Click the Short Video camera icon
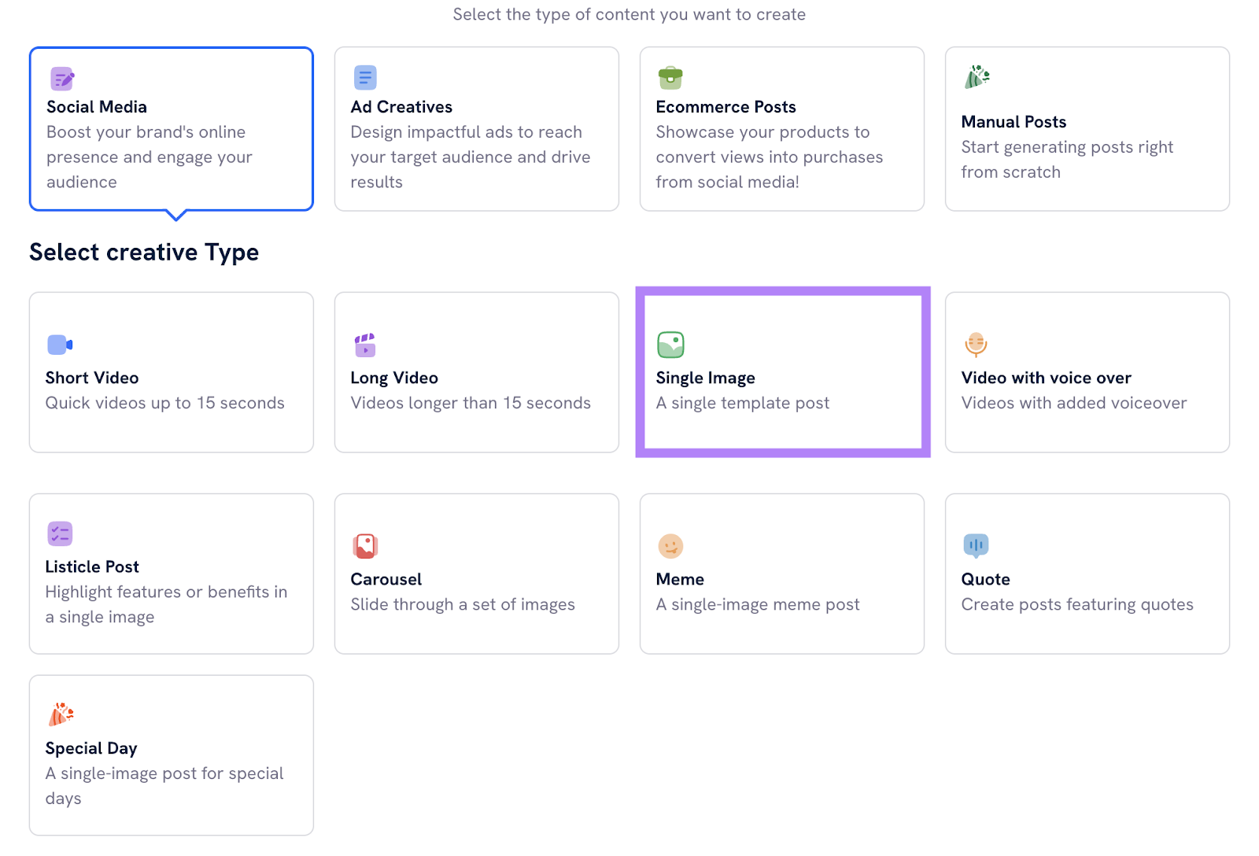 pyautogui.click(x=60, y=345)
